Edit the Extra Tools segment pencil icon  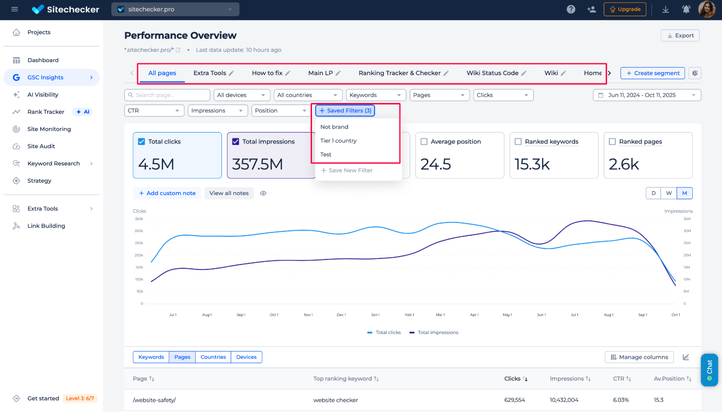pos(232,73)
